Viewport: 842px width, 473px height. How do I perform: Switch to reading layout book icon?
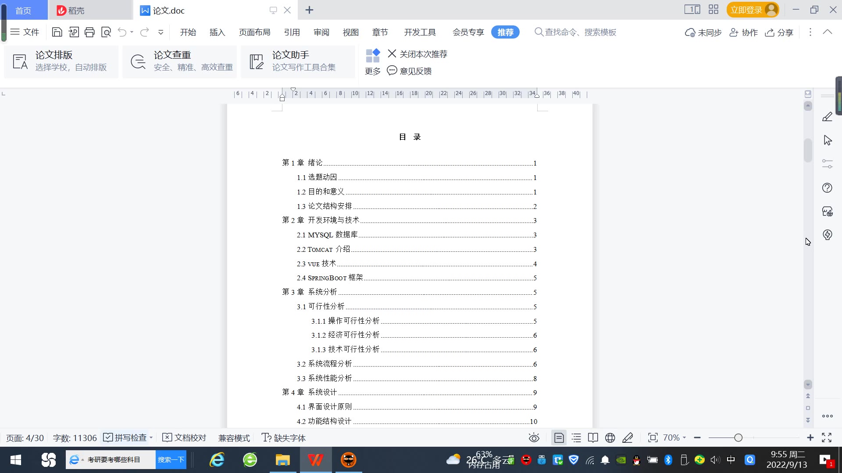593,438
